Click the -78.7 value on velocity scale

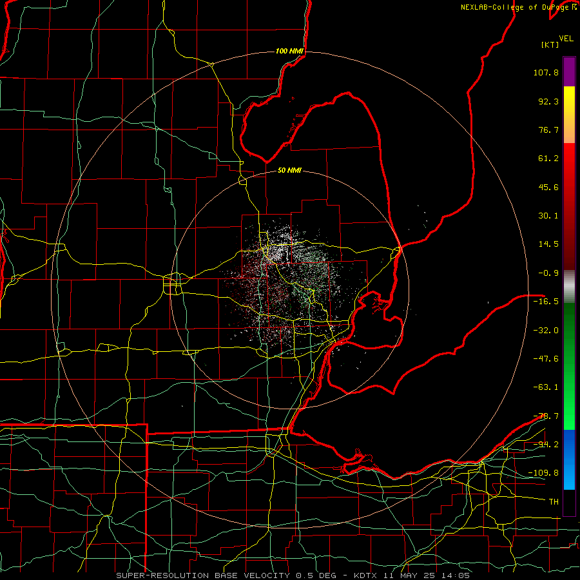pos(546,416)
